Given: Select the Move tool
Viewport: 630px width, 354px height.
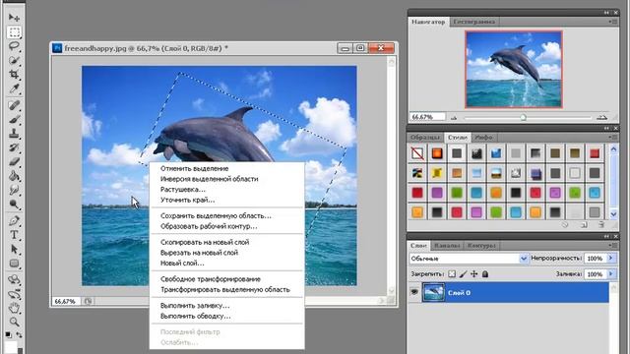Looking at the screenshot, I should [x=14, y=18].
